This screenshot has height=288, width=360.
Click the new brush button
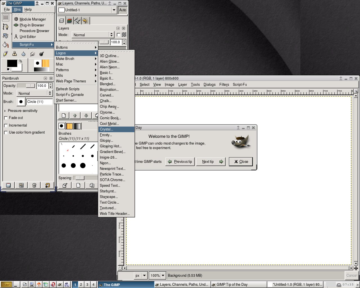pos(78,185)
